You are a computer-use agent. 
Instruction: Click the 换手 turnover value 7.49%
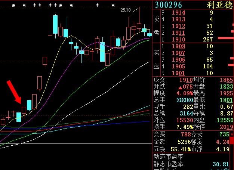click(183, 127)
